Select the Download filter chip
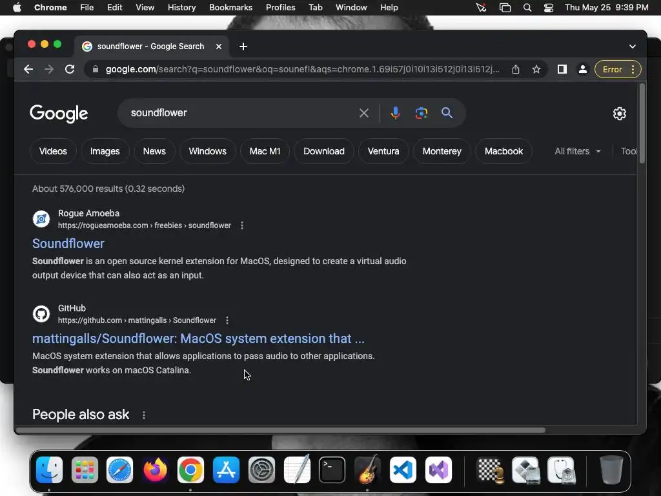The width and height of the screenshot is (661, 496). pos(324,151)
